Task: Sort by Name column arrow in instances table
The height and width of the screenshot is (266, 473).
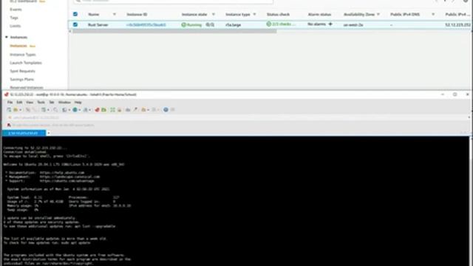Action: click(x=115, y=14)
